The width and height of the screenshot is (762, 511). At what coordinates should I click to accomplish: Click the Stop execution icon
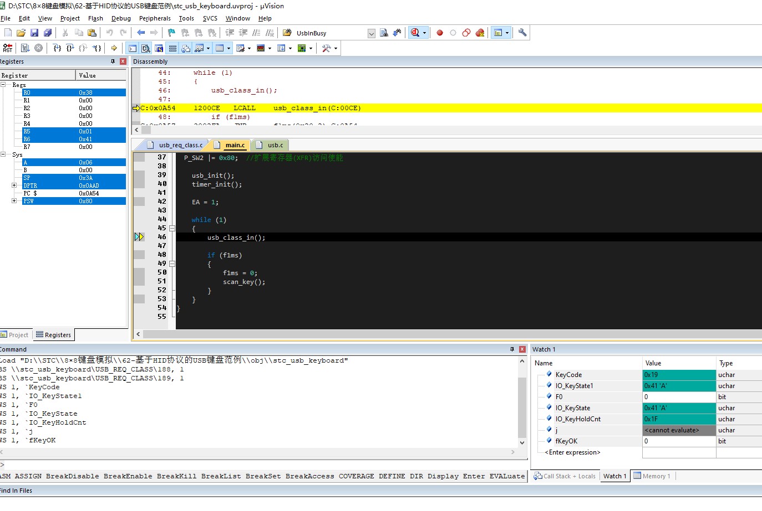tap(38, 48)
